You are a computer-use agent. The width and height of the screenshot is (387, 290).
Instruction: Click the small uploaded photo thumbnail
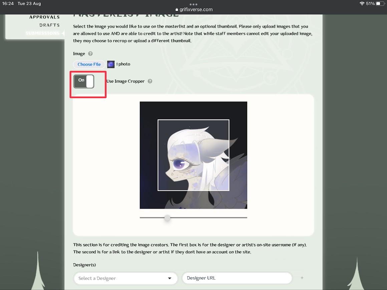pyautogui.click(x=111, y=64)
